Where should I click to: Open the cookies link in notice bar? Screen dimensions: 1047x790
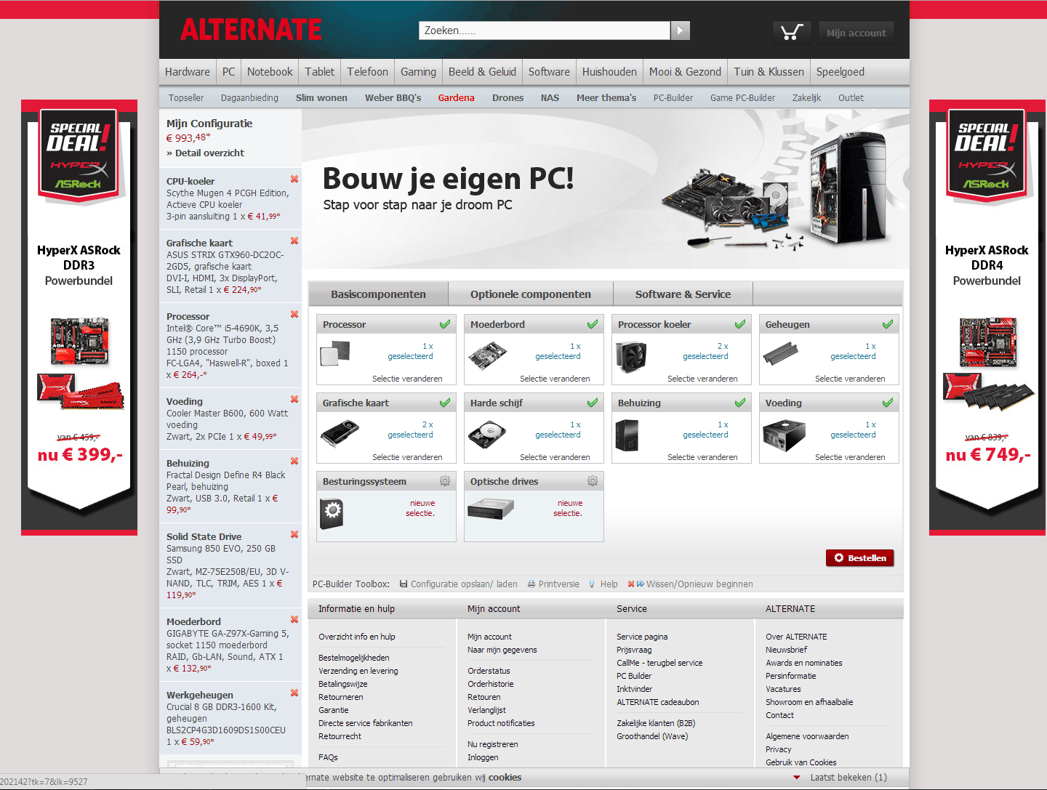(505, 778)
